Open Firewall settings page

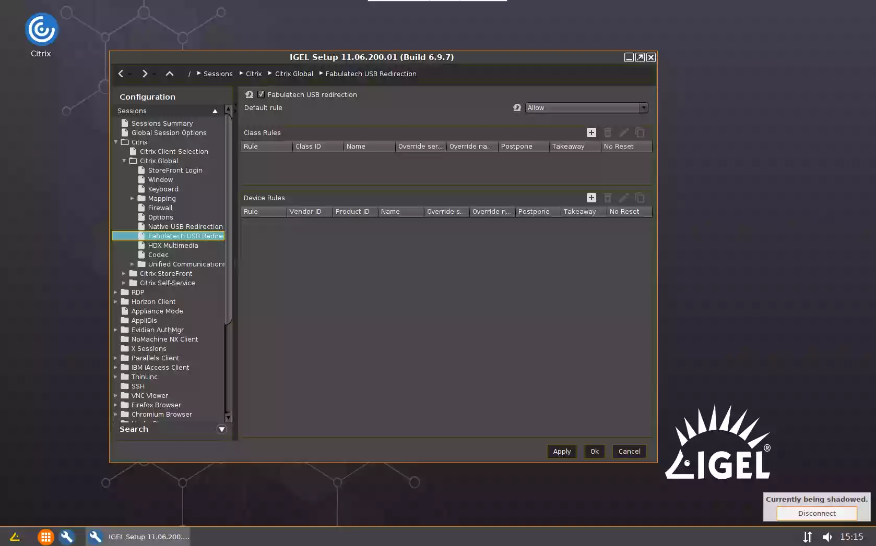(160, 208)
